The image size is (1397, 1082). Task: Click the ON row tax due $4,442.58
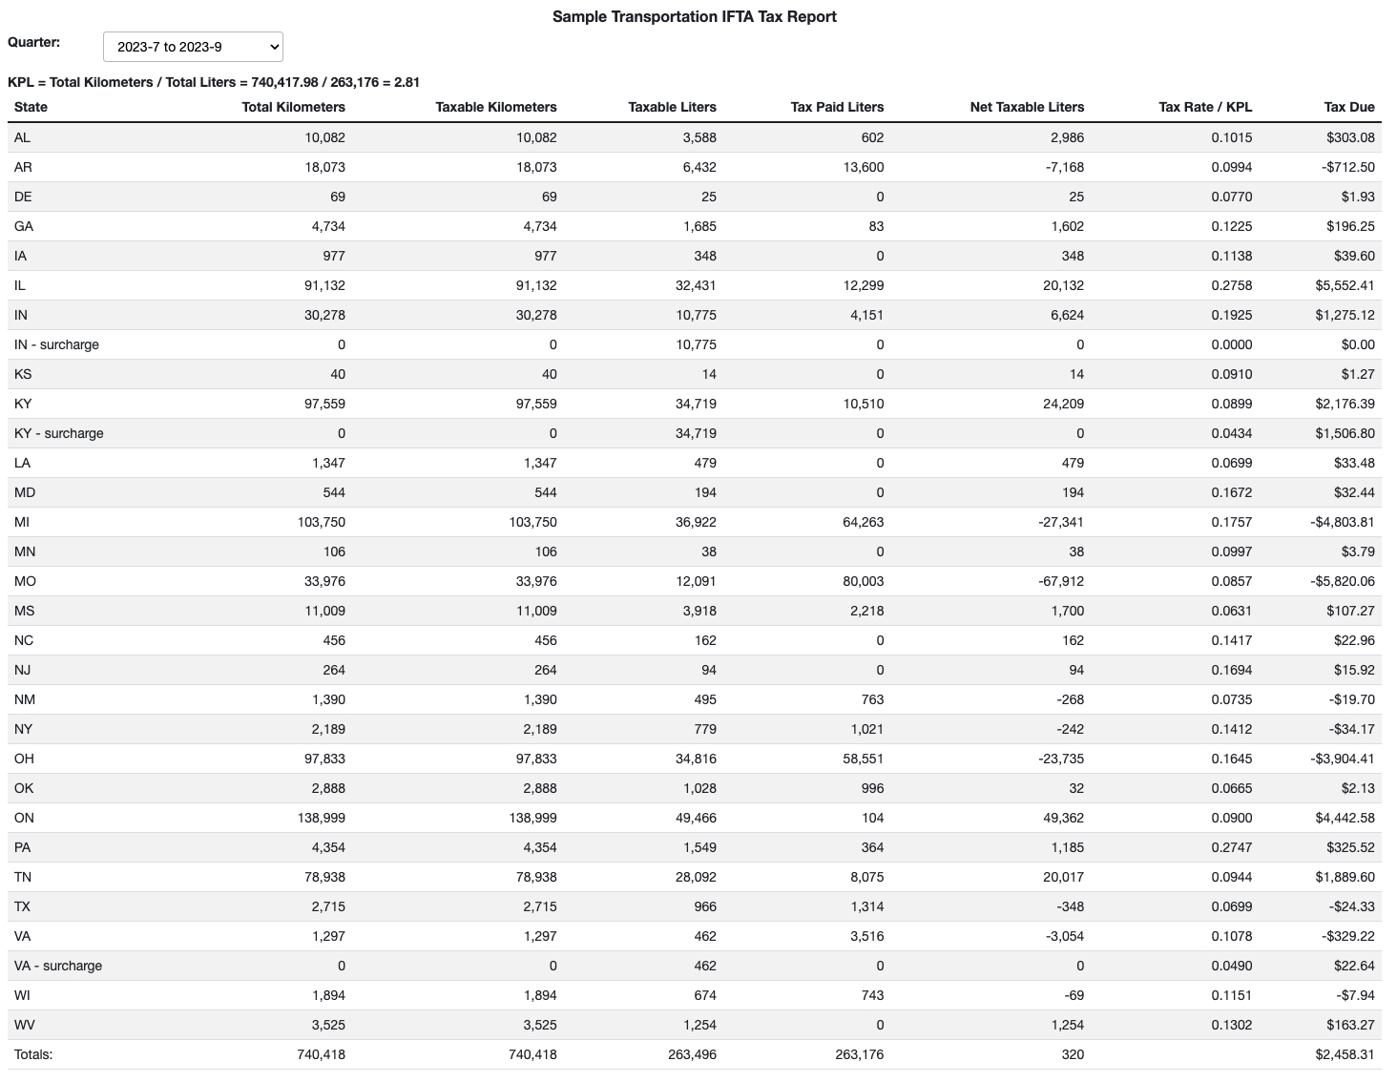pyautogui.click(x=1345, y=818)
